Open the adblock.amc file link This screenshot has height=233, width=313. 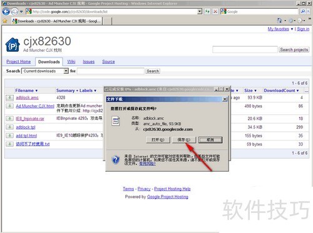27,97
